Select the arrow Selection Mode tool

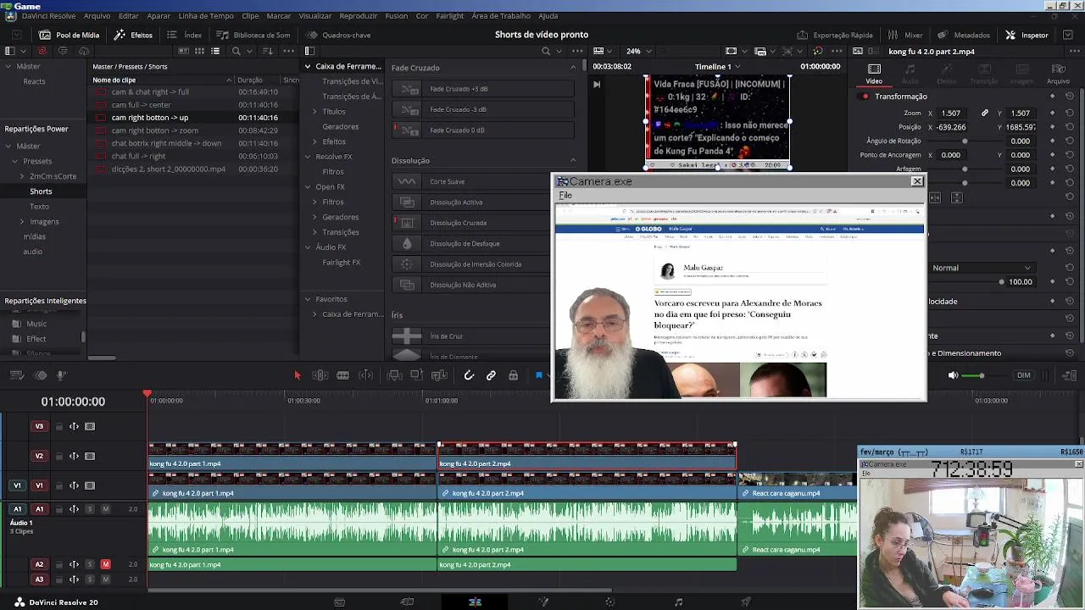tap(297, 375)
